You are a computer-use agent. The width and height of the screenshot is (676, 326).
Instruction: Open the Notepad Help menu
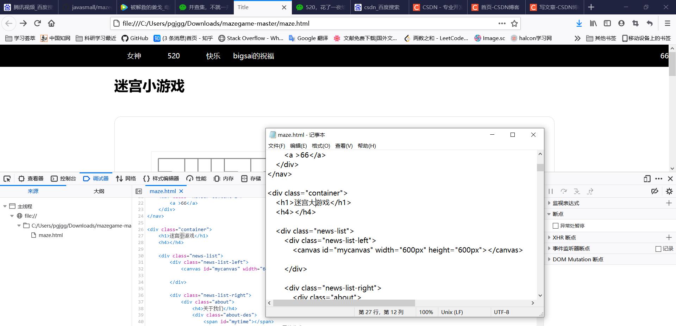367,146
